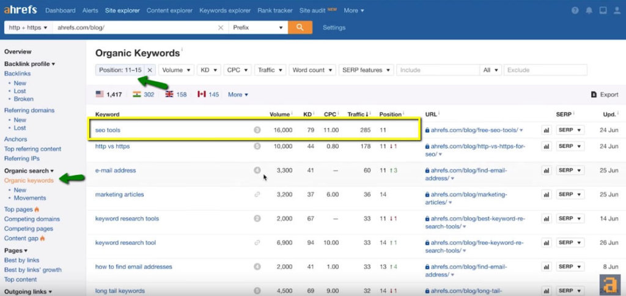Click the ahrefs logo
This screenshot has width=626, height=296.
(20, 10)
